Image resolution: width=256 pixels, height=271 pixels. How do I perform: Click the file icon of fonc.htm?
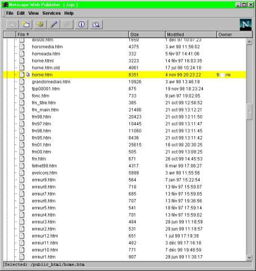pyautogui.click(x=22, y=95)
